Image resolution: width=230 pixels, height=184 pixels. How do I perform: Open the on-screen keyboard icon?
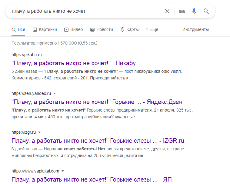182,11
